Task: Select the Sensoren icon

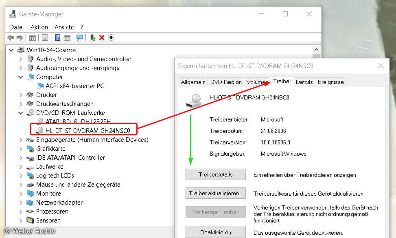Action: 30,220
